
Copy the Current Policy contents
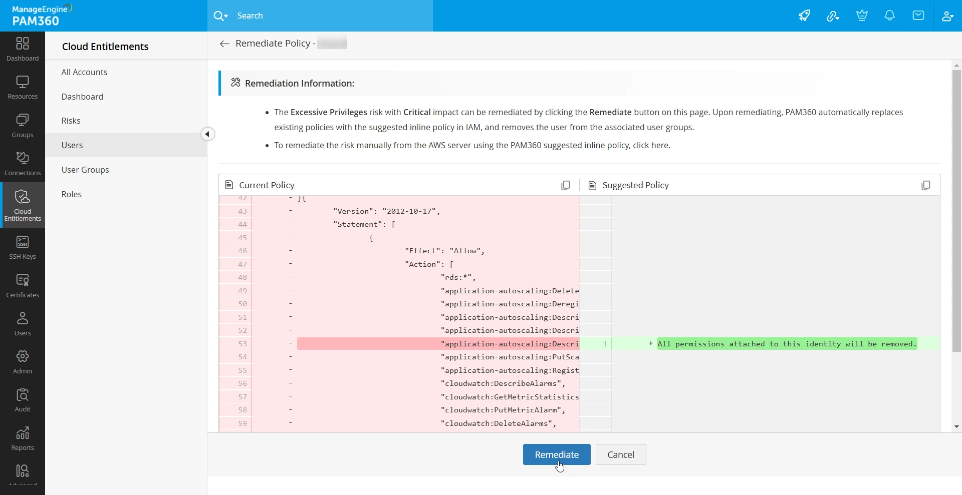tap(566, 186)
